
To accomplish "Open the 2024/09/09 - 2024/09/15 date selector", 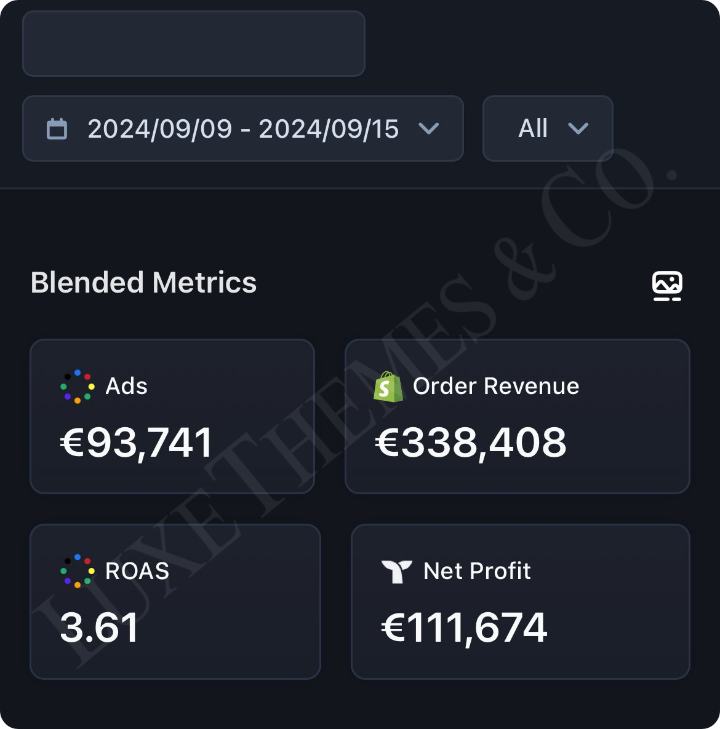I will tap(243, 128).
